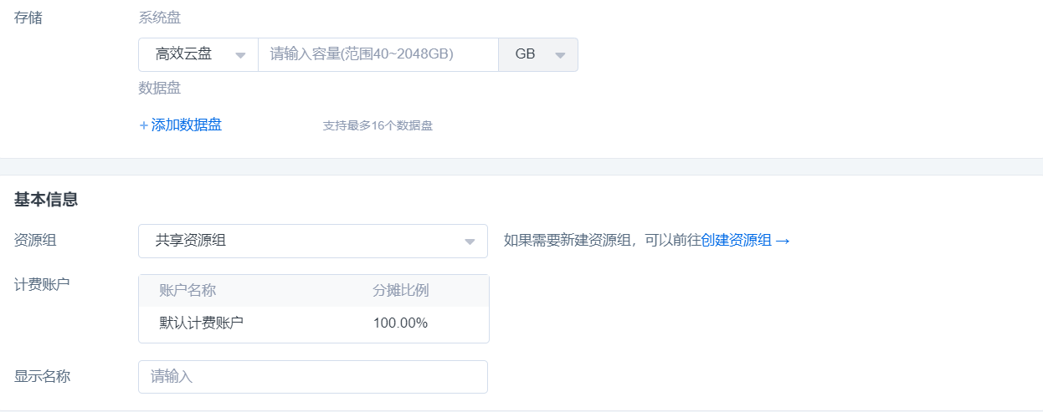
Task: Click the plus icon before 添加数据盘
Action: point(143,125)
